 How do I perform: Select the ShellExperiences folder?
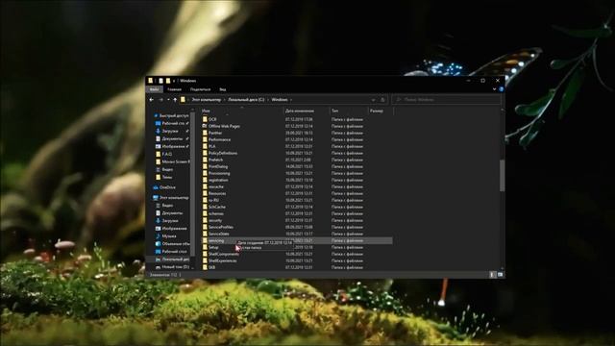point(222,260)
